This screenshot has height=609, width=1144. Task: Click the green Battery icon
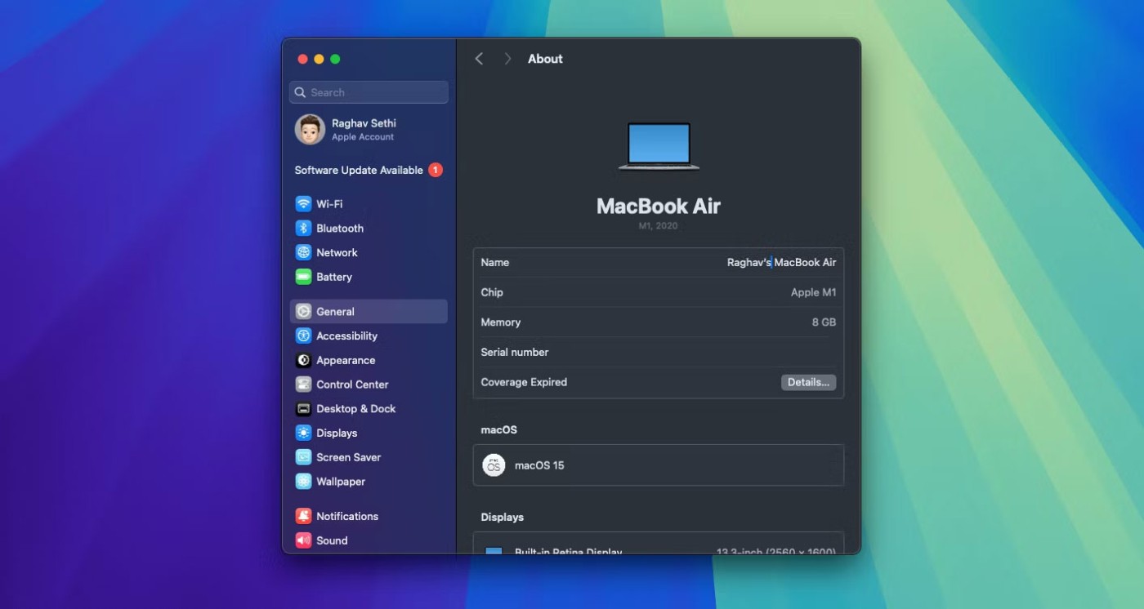(303, 278)
